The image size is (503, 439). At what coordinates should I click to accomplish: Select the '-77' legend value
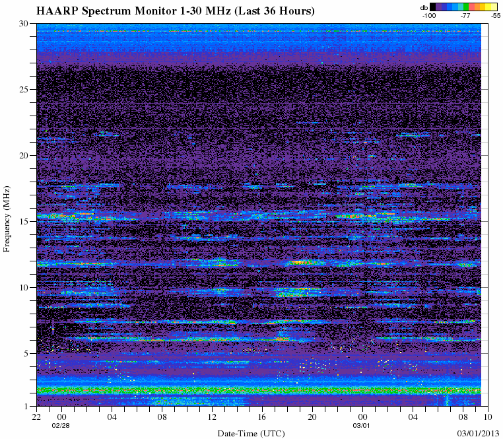[x=465, y=15]
